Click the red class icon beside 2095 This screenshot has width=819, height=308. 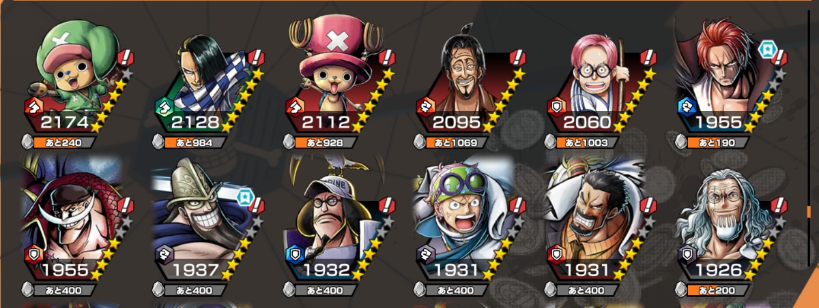[x=425, y=107]
